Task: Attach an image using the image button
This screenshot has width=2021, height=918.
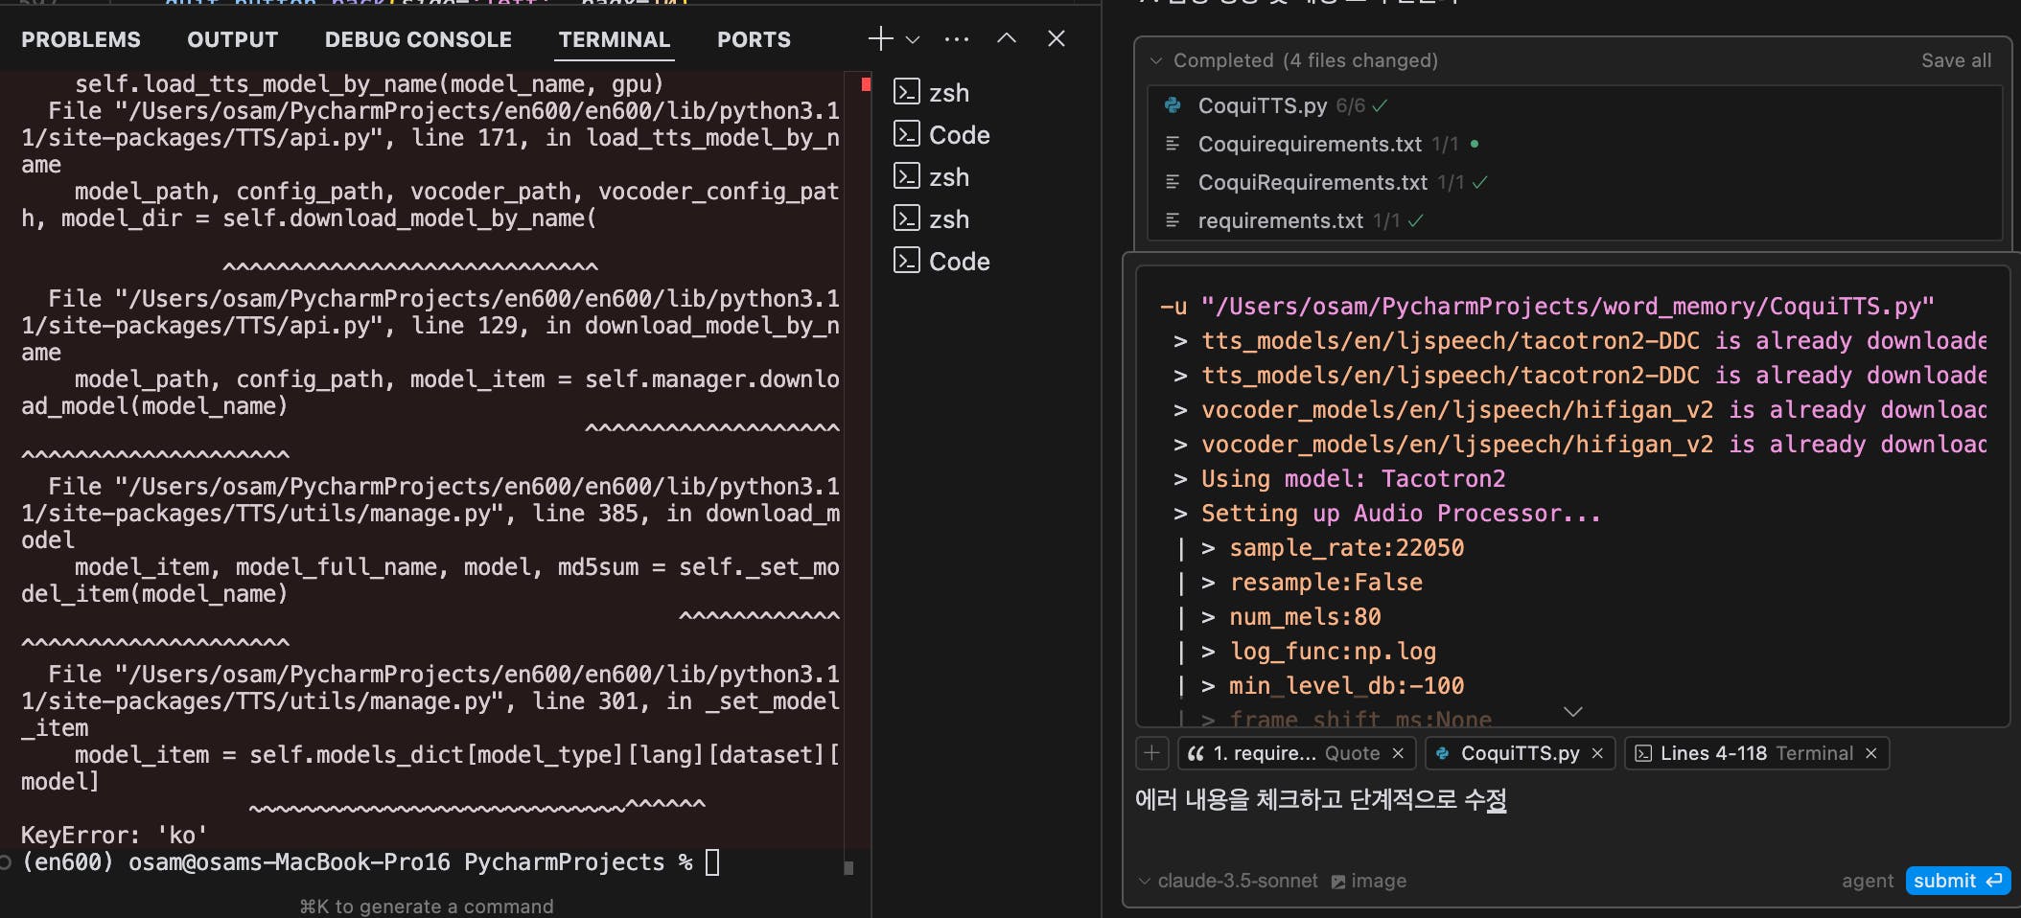Action: click(x=1368, y=881)
